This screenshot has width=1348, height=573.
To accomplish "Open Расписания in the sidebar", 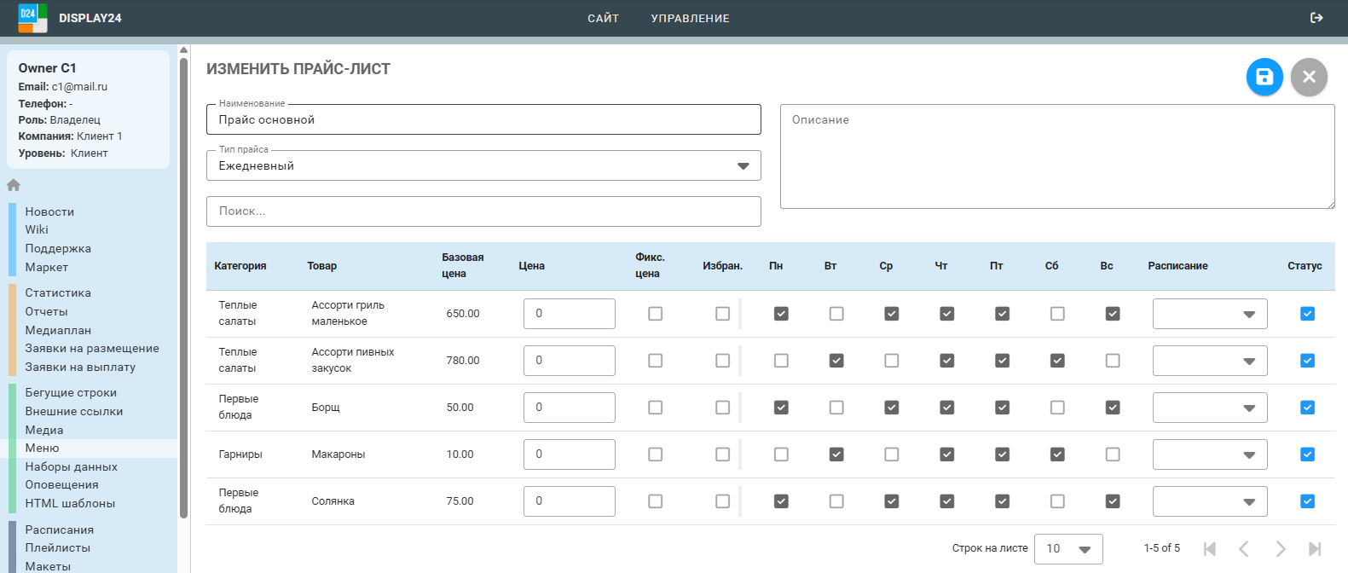I will pyautogui.click(x=60, y=530).
